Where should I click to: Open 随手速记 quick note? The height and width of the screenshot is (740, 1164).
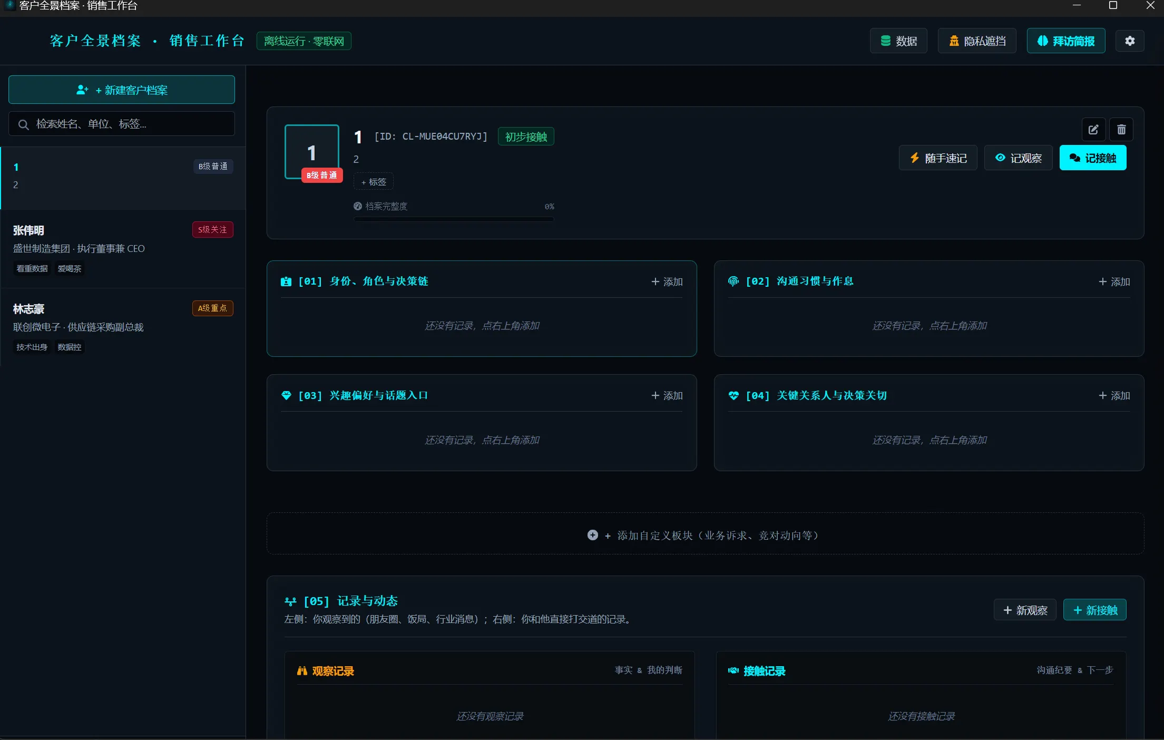click(938, 158)
